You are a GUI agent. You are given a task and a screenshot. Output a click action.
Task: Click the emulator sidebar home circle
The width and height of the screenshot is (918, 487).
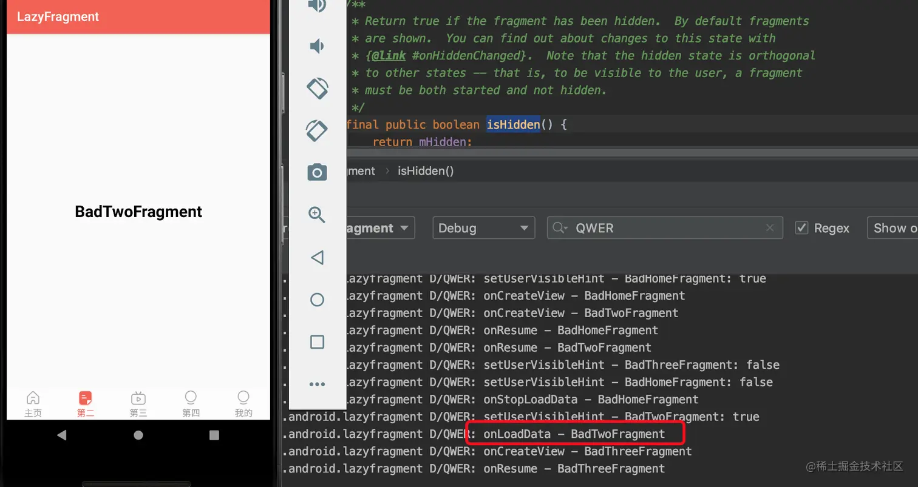(x=317, y=300)
